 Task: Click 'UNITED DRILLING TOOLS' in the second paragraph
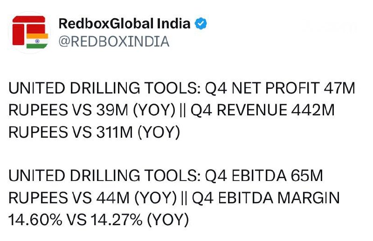104,176
